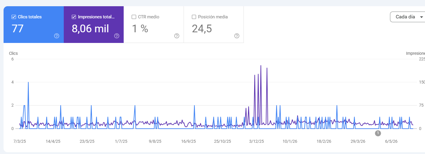
Task: Open the Cada día granularity dropdown
Action: [x=409, y=17]
